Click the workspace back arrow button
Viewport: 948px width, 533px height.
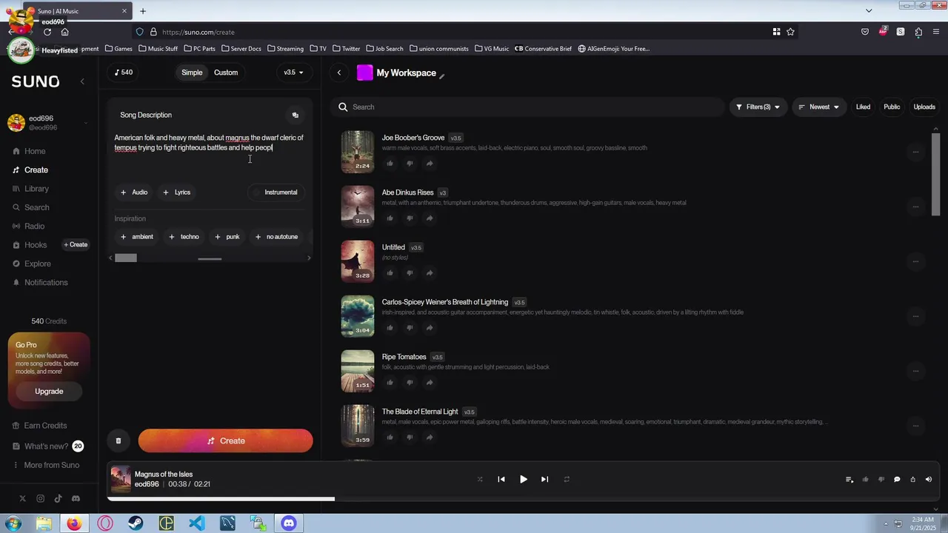[x=339, y=73]
